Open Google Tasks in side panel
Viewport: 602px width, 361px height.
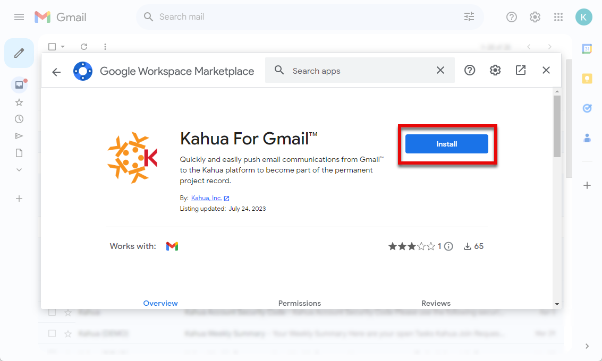(x=587, y=108)
